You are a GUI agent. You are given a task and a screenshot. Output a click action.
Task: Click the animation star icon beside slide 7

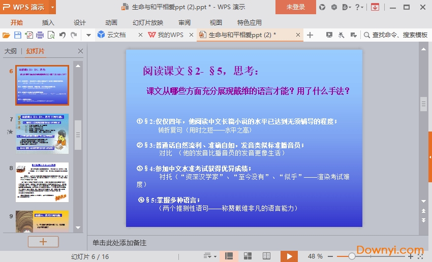[x=10, y=132]
